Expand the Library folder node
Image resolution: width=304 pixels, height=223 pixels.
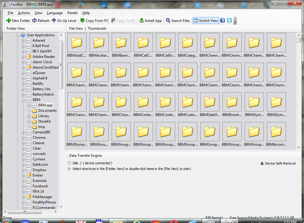29,116
